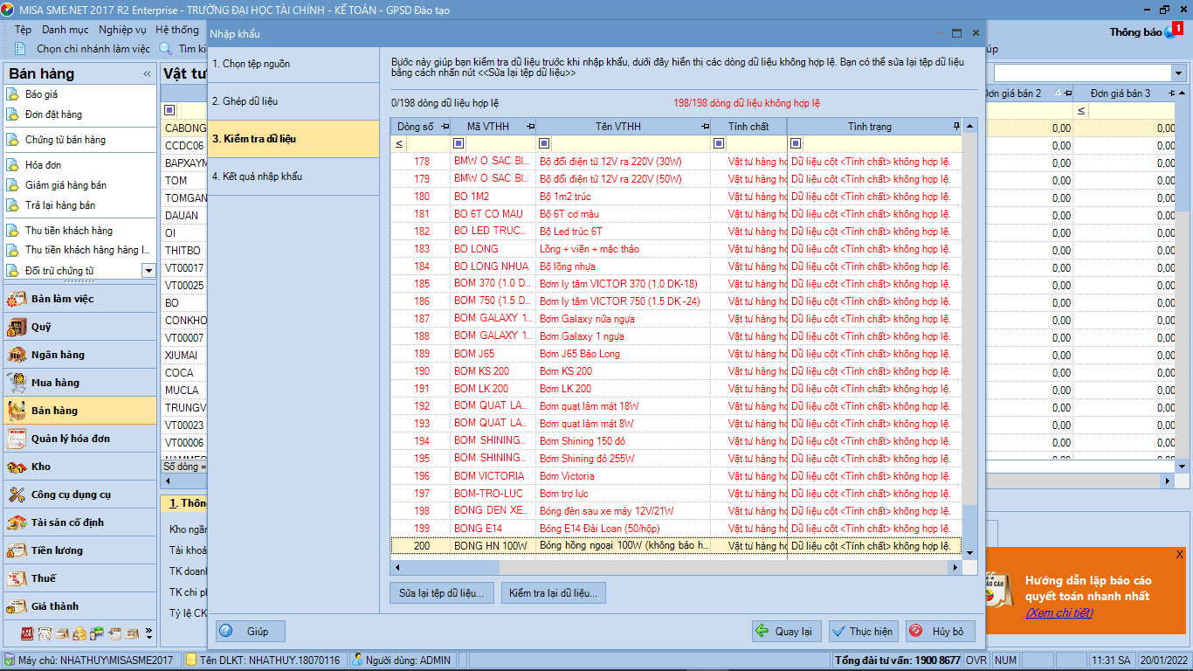Open the dropdown arrow beside Đối trừ chứng từ
Image resolution: width=1193 pixels, height=671 pixels.
(x=148, y=271)
